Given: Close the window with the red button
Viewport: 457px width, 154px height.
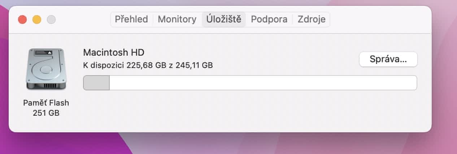Looking at the screenshot, I should pyautogui.click(x=22, y=20).
